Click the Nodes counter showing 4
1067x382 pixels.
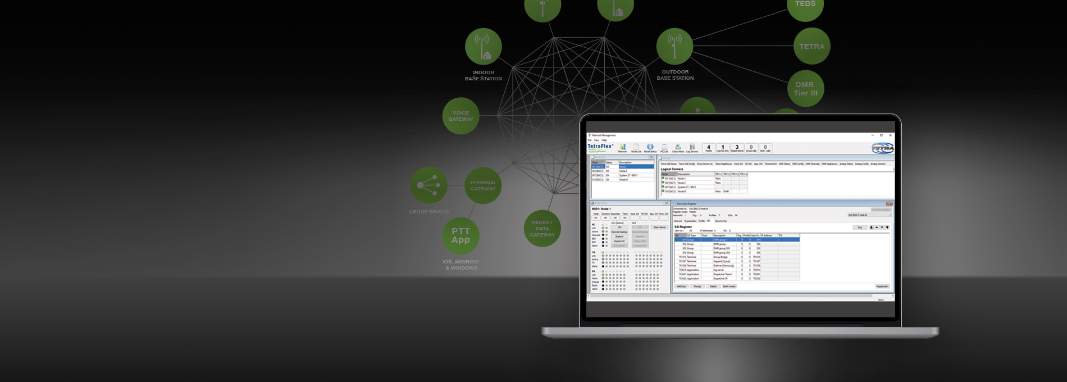709,148
